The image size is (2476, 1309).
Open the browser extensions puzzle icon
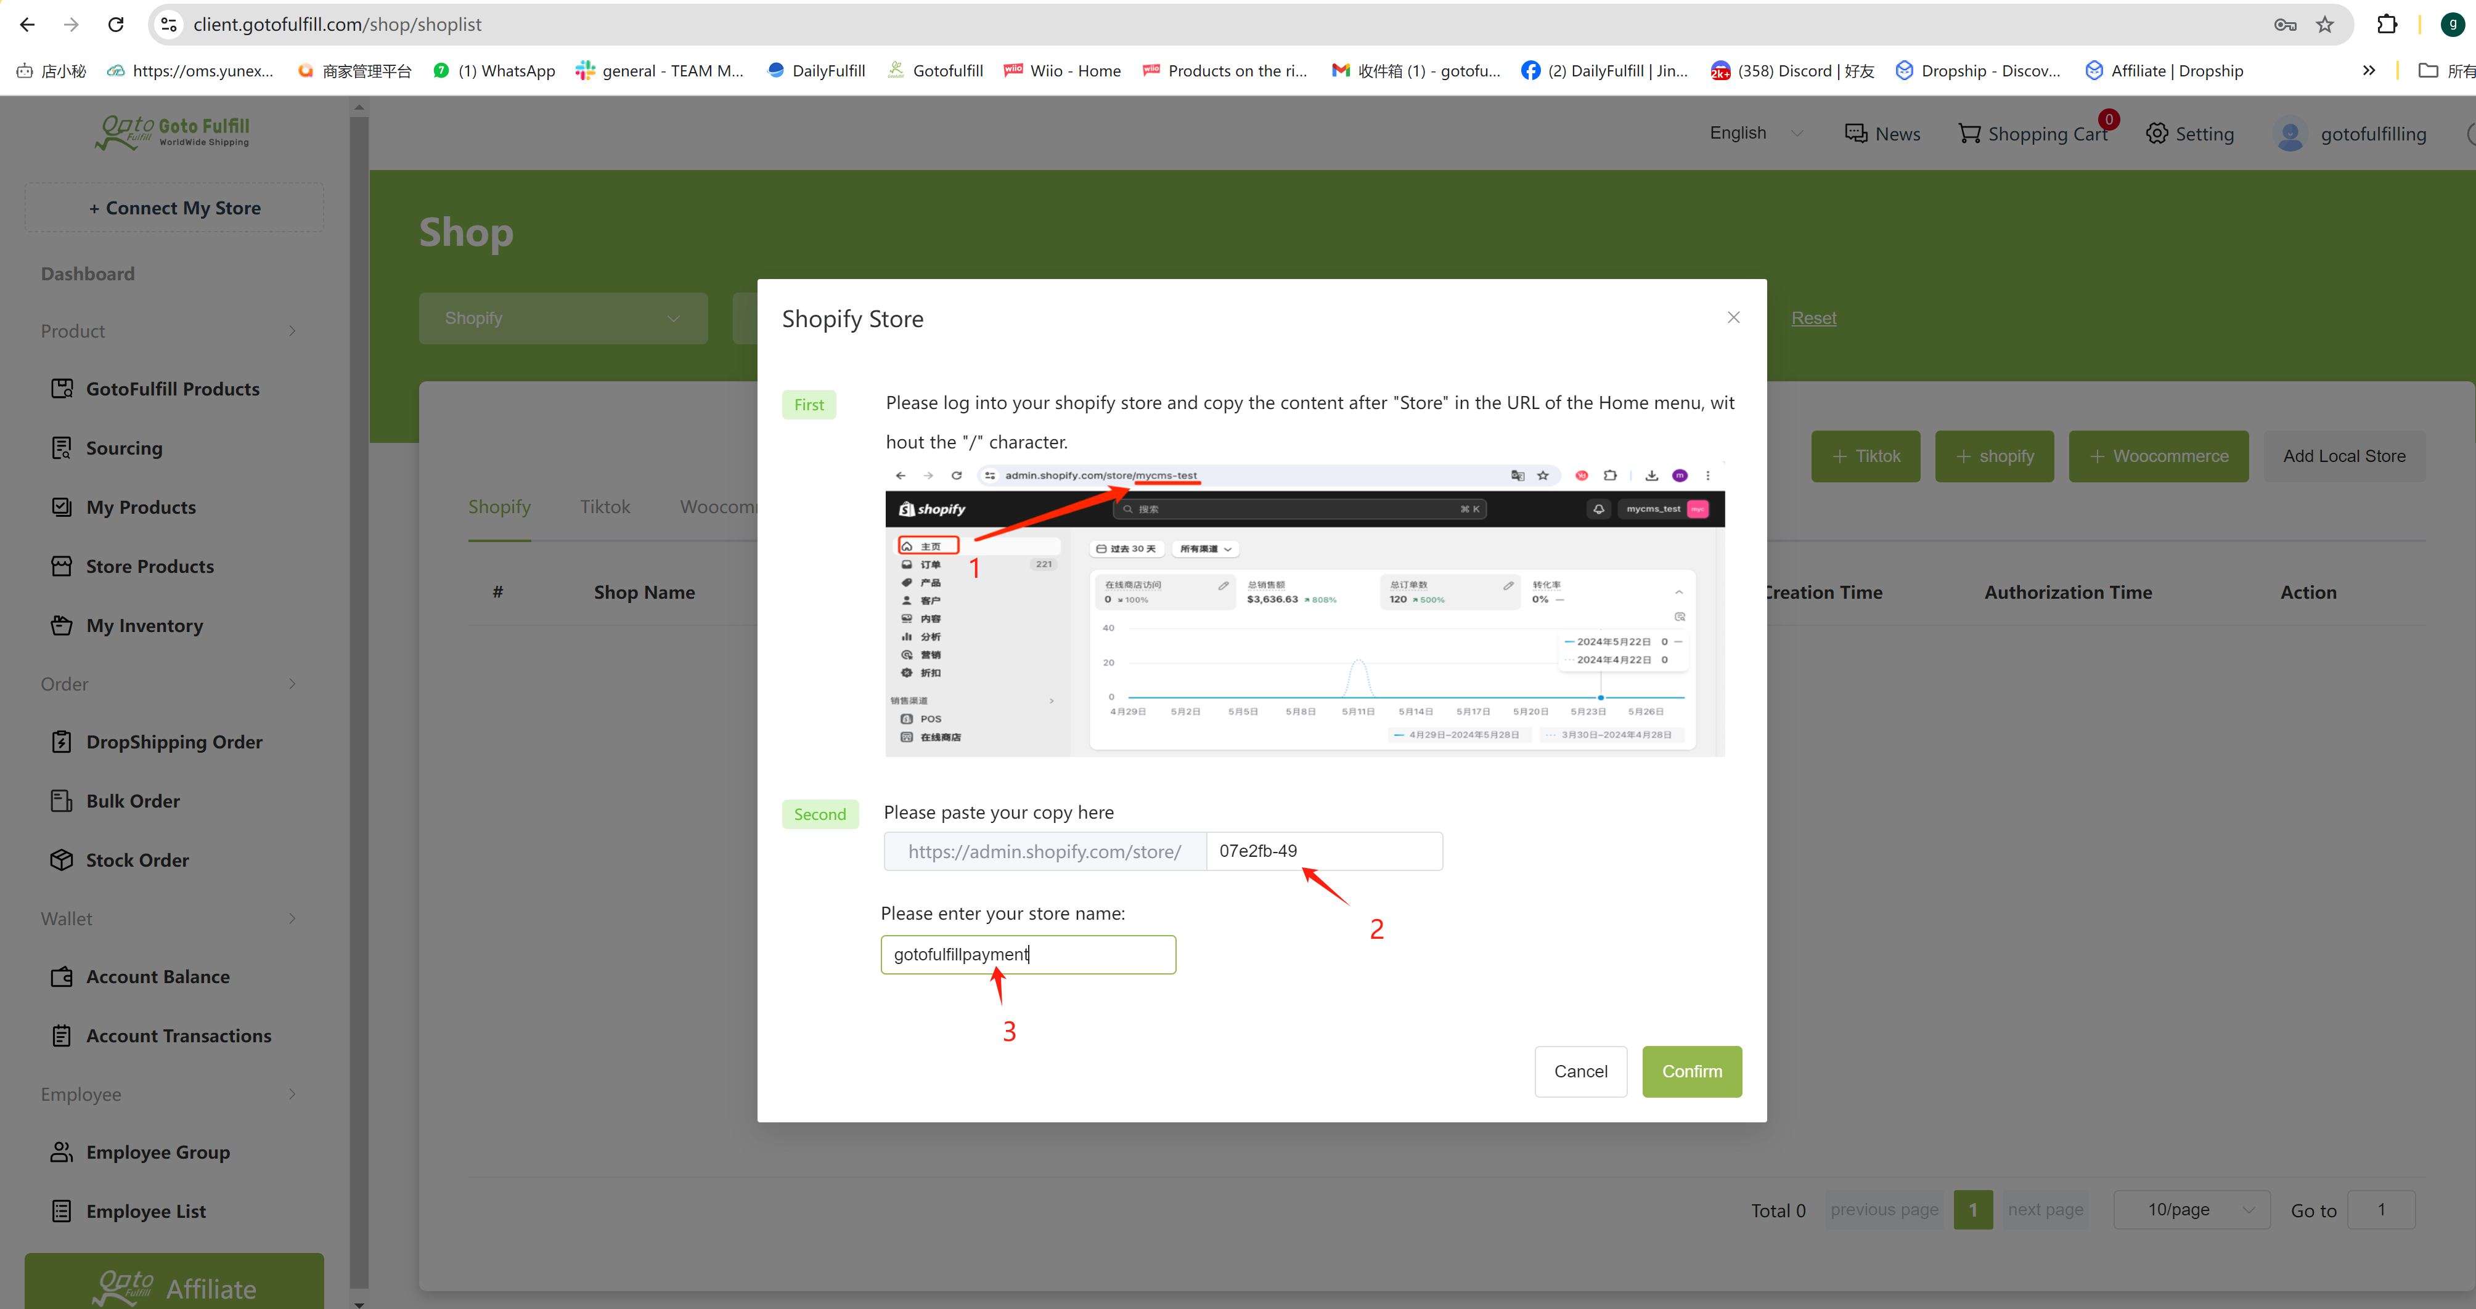(2387, 24)
